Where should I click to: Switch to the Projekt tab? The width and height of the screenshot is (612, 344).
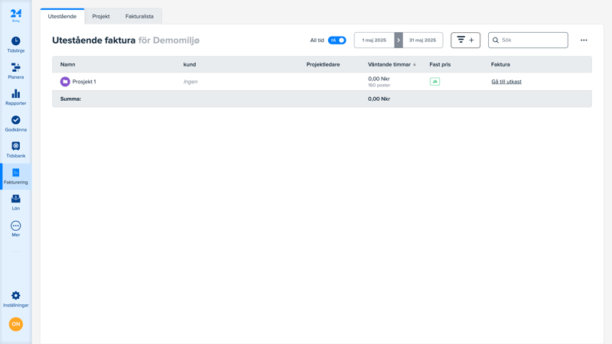coord(101,16)
